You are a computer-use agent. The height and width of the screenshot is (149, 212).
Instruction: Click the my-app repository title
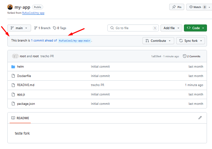(22, 7)
